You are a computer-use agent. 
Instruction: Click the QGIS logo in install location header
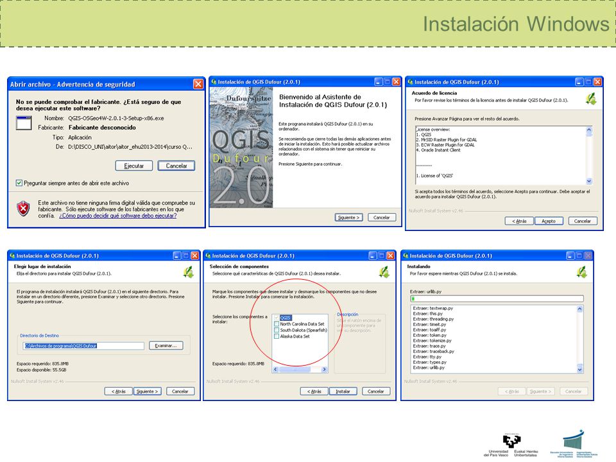pos(189,272)
